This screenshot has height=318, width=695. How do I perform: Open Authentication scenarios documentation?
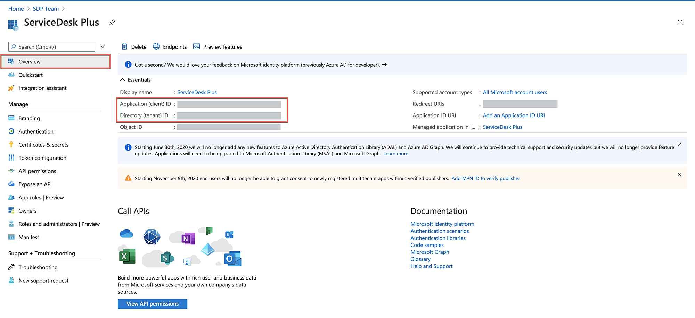tap(440, 231)
